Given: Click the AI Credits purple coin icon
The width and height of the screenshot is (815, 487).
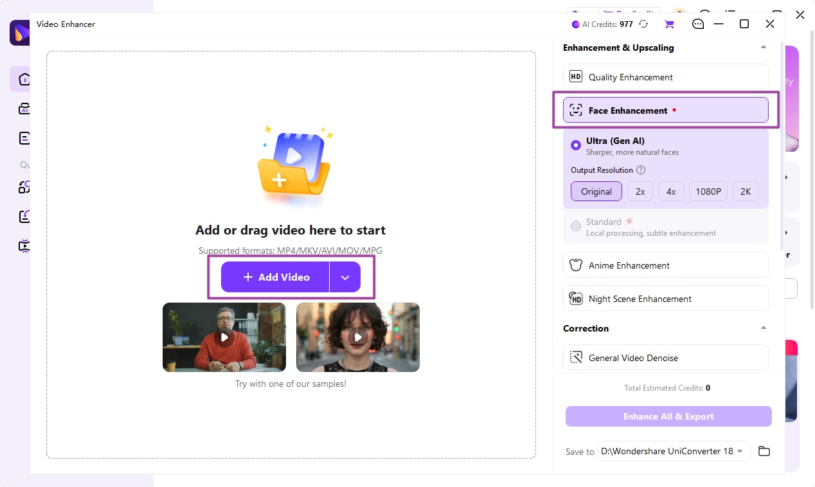Looking at the screenshot, I should tap(576, 24).
